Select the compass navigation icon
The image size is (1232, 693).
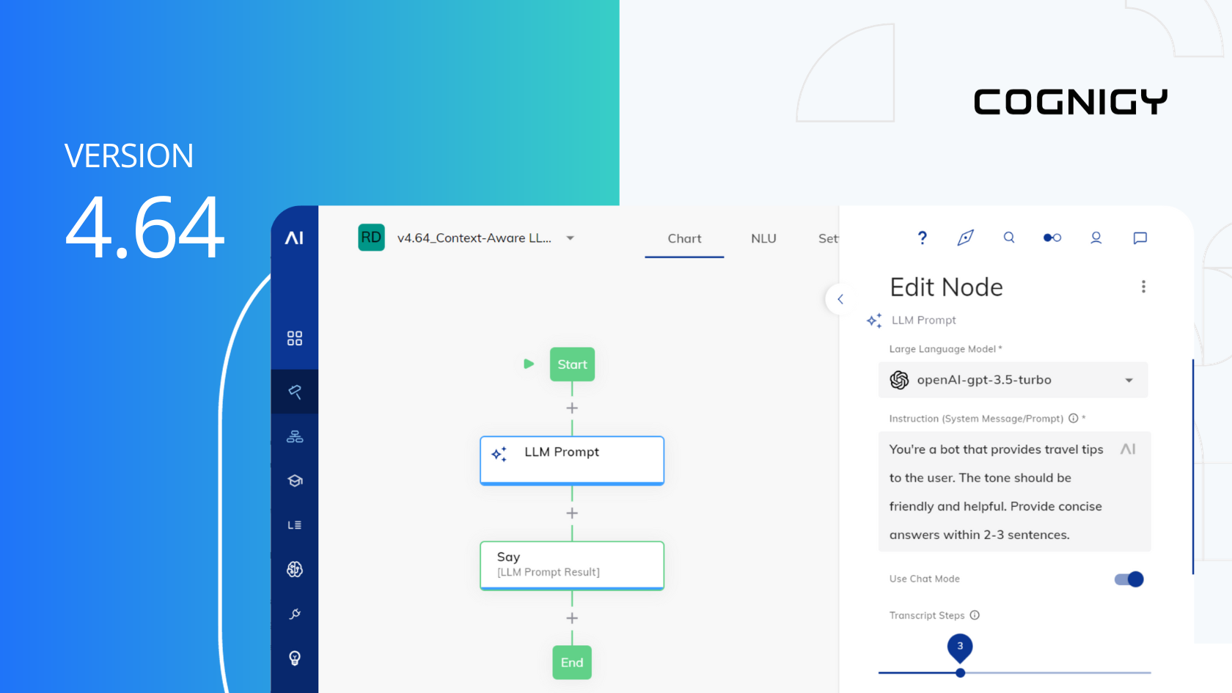coord(965,238)
